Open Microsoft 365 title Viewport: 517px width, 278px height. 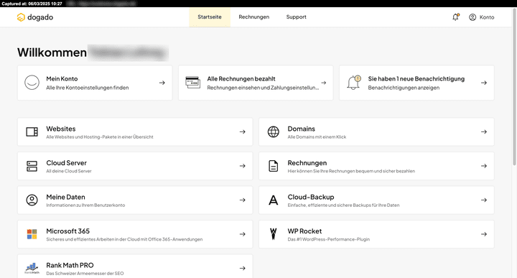pyautogui.click(x=68, y=231)
